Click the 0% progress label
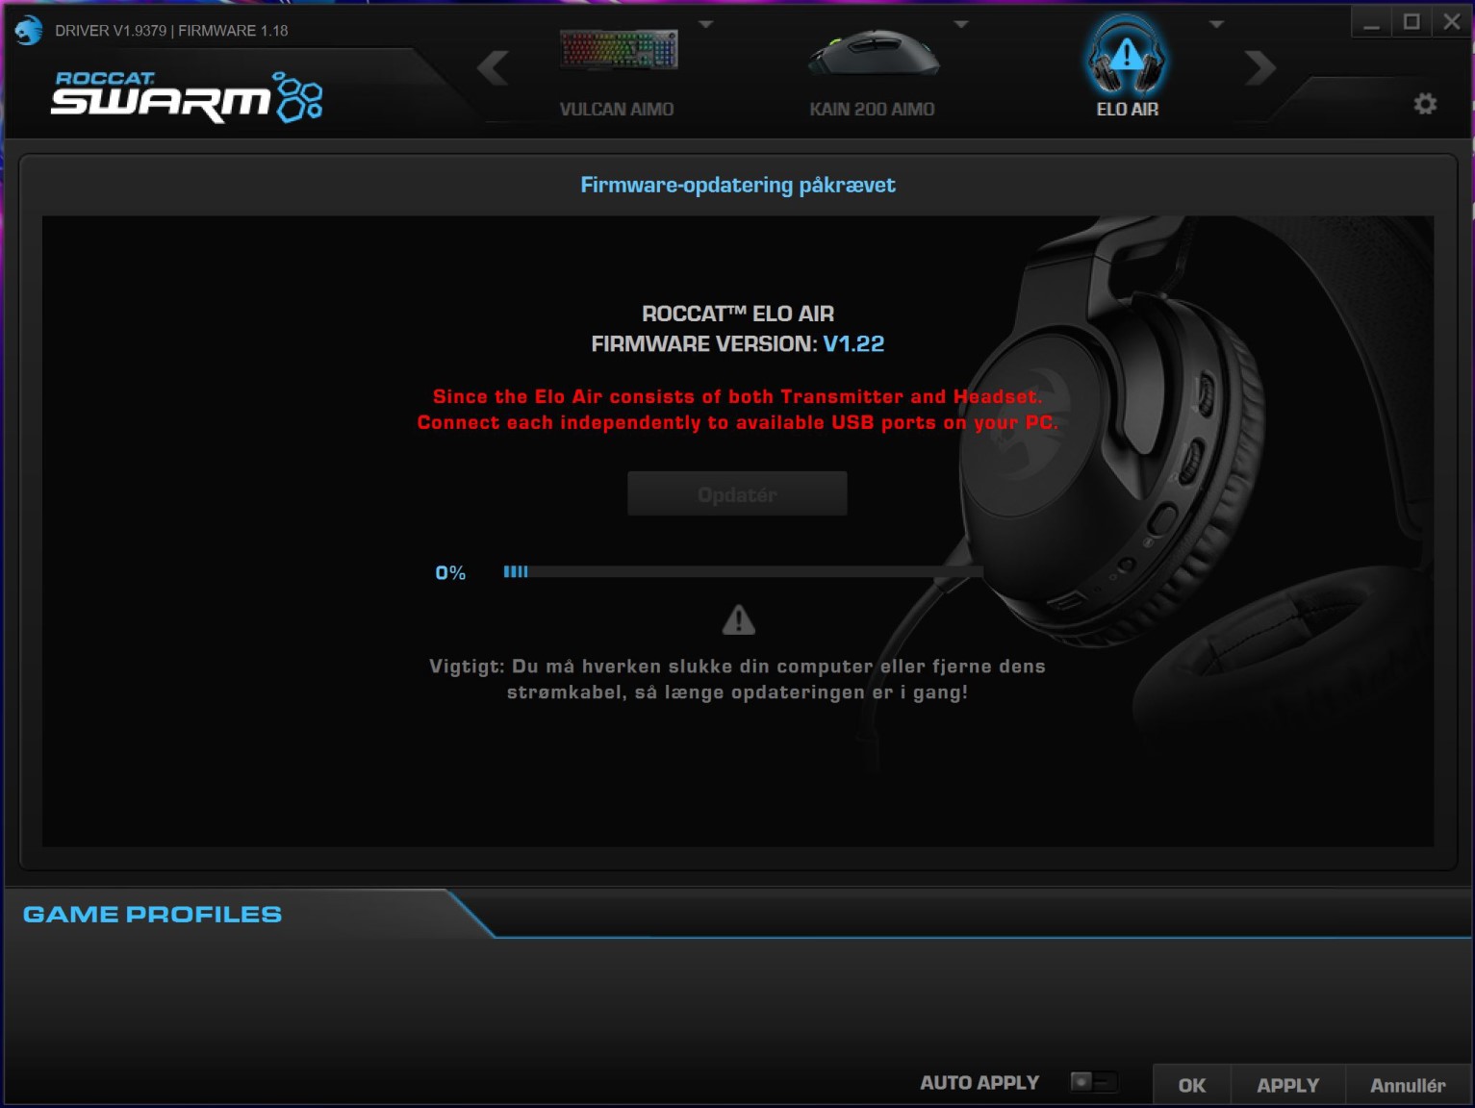 pos(450,572)
